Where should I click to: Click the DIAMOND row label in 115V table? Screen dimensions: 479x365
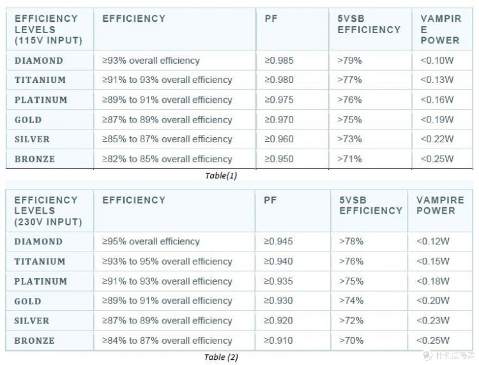coord(39,61)
